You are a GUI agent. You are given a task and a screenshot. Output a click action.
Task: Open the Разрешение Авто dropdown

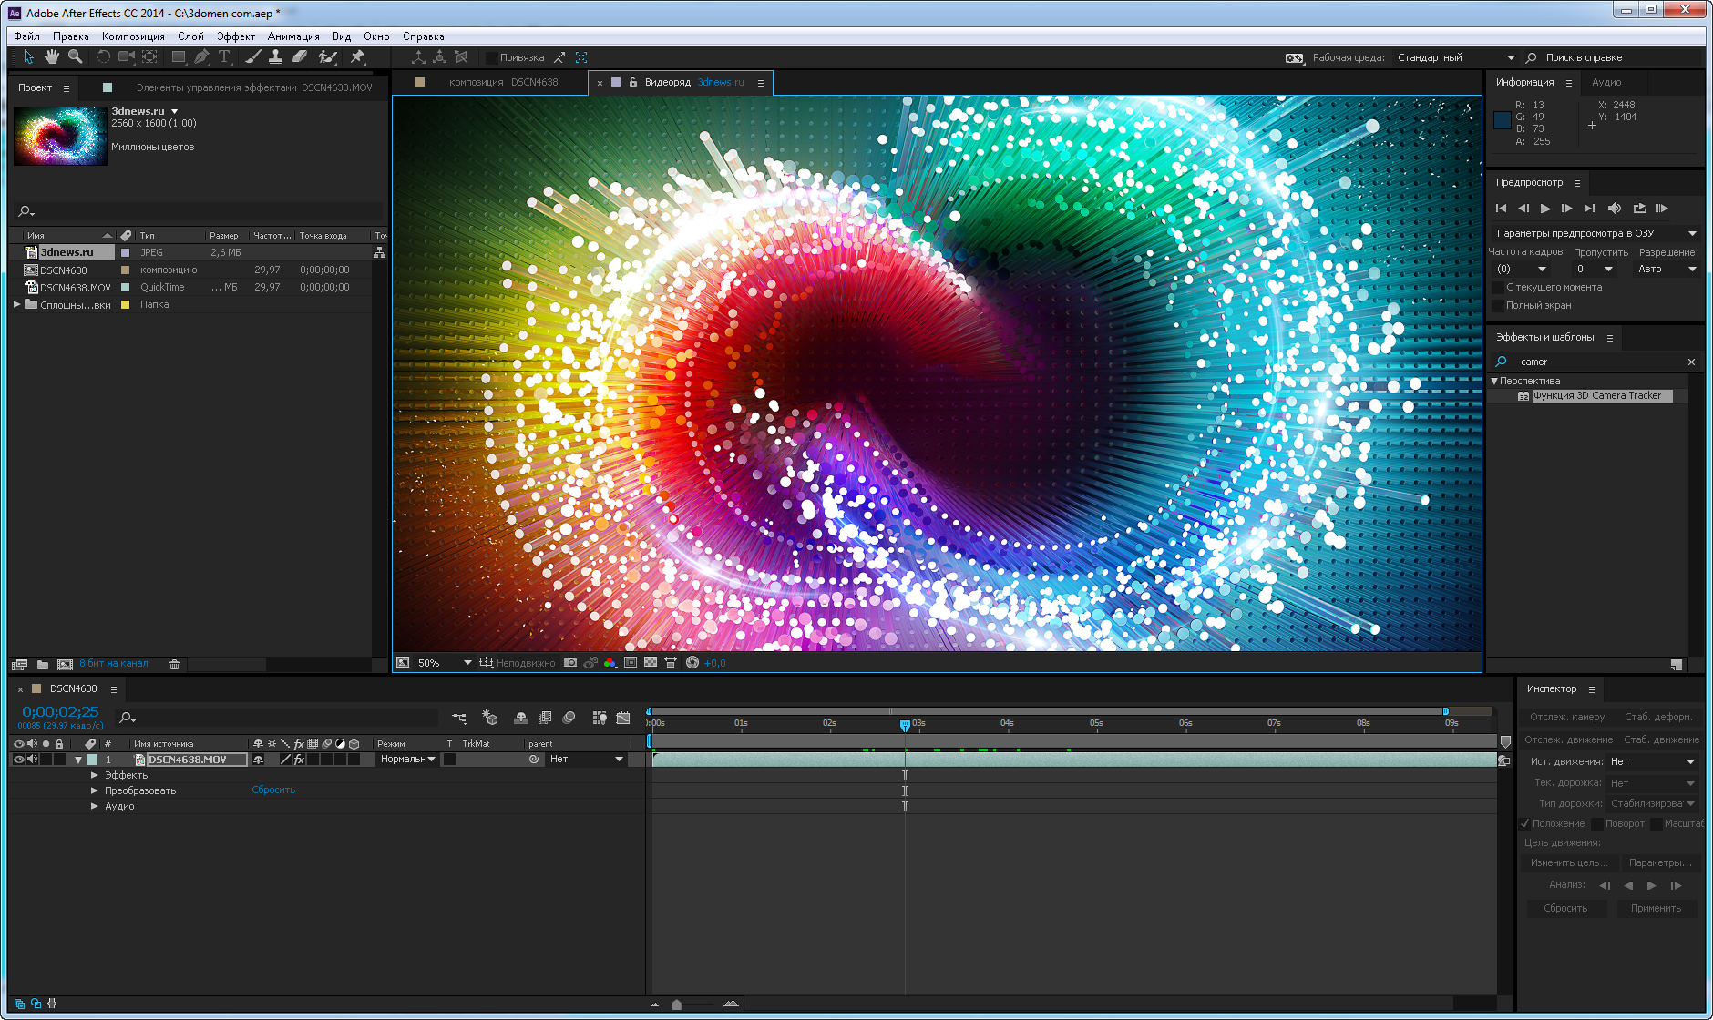(x=1667, y=269)
